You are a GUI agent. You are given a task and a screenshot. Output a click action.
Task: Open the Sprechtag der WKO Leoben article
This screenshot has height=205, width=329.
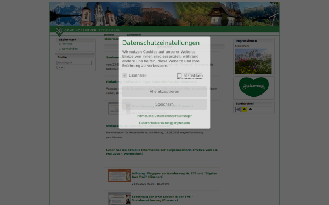162,198
